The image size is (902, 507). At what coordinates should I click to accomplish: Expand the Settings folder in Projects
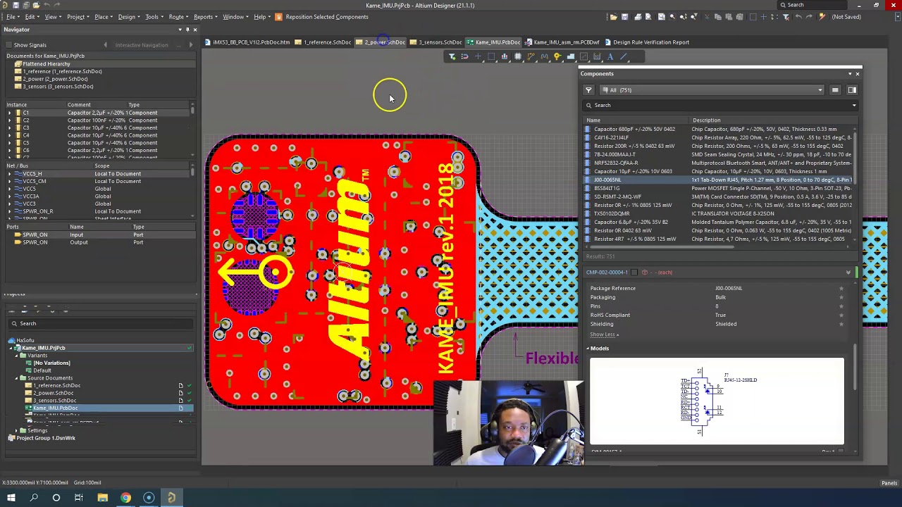click(16, 430)
